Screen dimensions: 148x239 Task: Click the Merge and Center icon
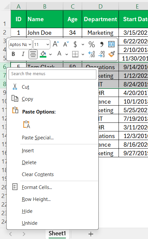click(x=111, y=44)
